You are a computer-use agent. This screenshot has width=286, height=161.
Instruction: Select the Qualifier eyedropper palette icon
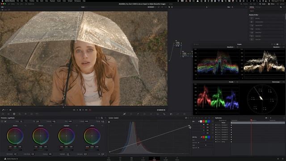(138, 114)
